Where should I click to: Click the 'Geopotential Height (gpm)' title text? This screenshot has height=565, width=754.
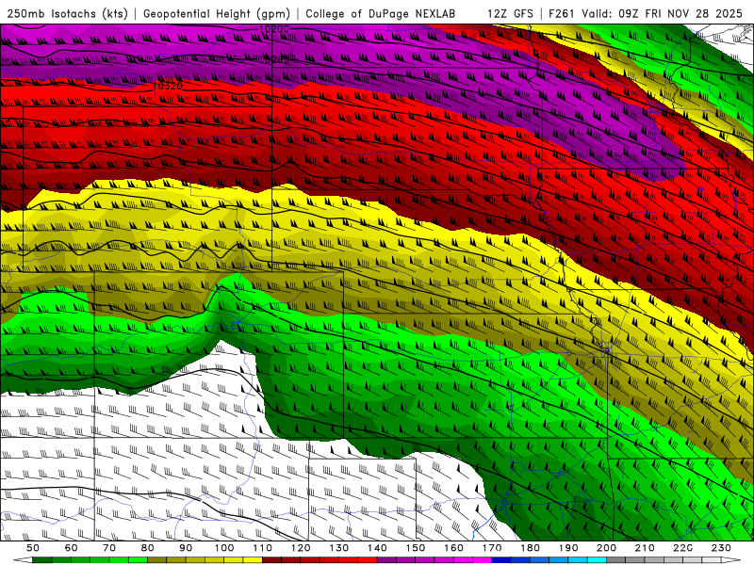click(217, 13)
